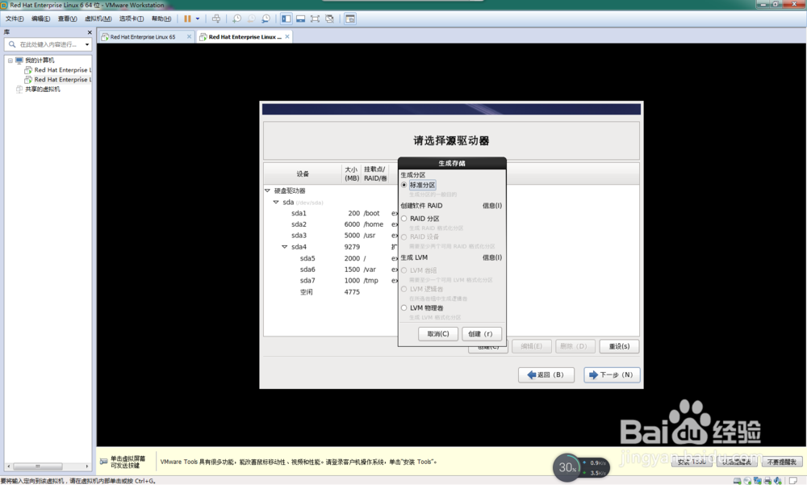The image size is (807, 485).
Task: Click the library search input field
Action: pyautogui.click(x=50, y=44)
